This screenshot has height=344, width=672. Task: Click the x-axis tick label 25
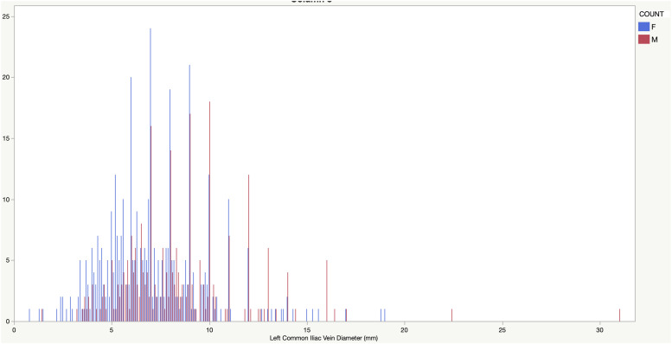point(502,330)
